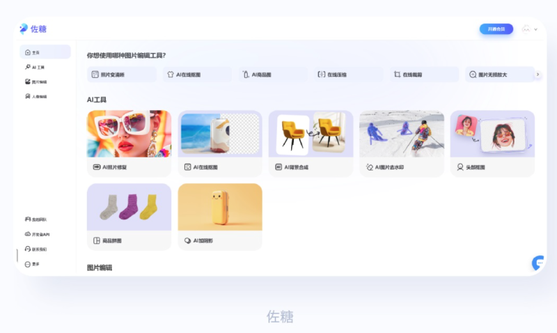The image size is (557, 333).
Task: Select the AI商品图 quick tool
Action: coord(273,75)
